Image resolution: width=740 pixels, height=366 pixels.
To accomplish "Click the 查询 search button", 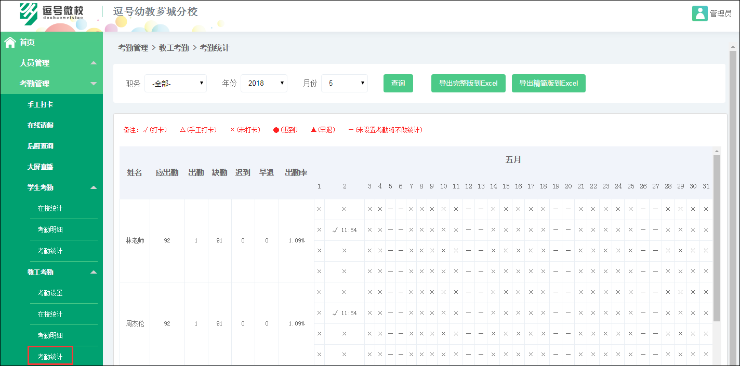I will 398,83.
